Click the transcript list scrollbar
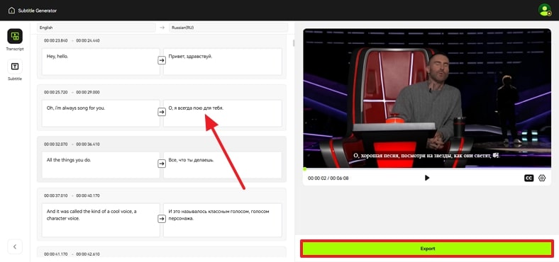This screenshot has height=262, width=559. pos(294,43)
